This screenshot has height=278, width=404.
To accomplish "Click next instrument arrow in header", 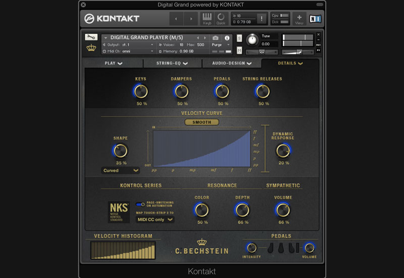I will click(205, 38).
